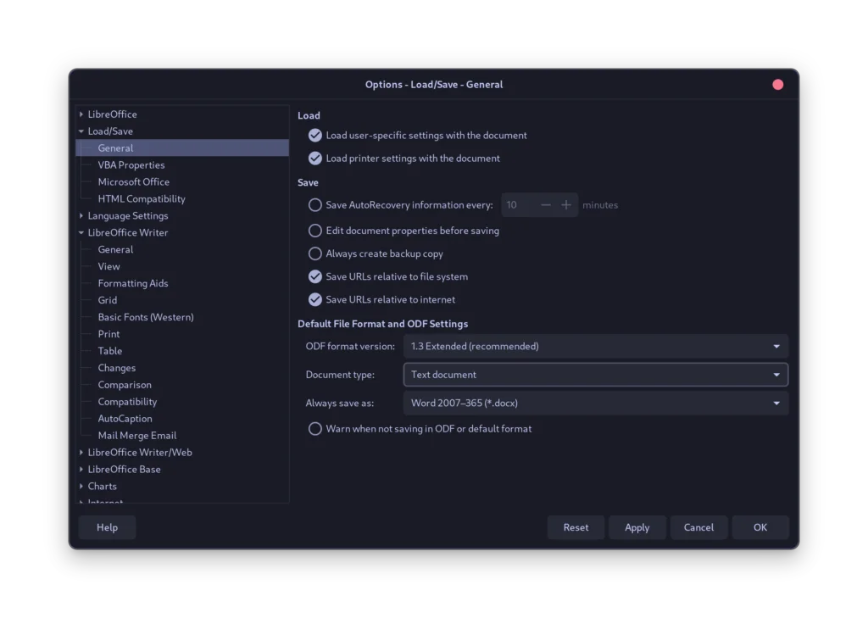
Task: Open the ODF format version dropdown
Action: [x=596, y=346]
